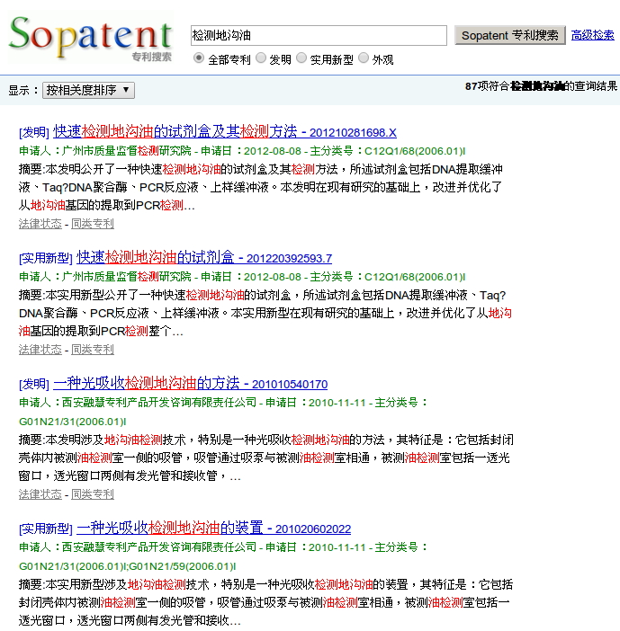The image size is (620, 631).
Task: Open utility model 快速检测地沟油的试剂盒 result
Action: pyautogui.click(x=155, y=257)
